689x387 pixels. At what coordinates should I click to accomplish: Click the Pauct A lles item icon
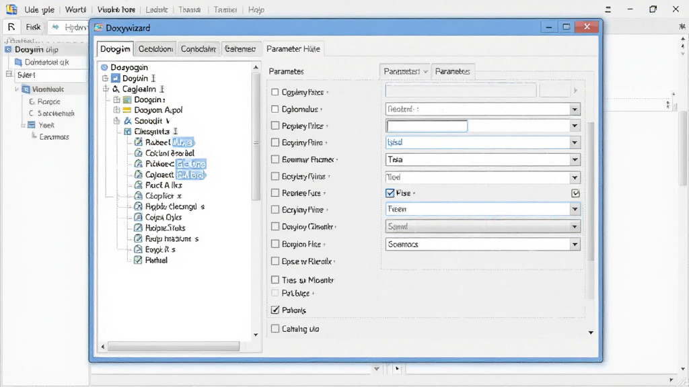138,185
